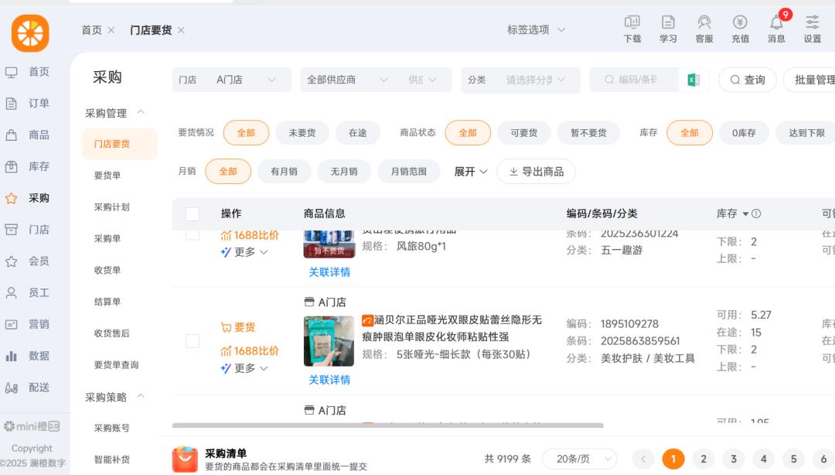Image resolution: width=835 pixels, height=475 pixels.
Task: Filter 库存 by 0库存
Action: (x=744, y=133)
